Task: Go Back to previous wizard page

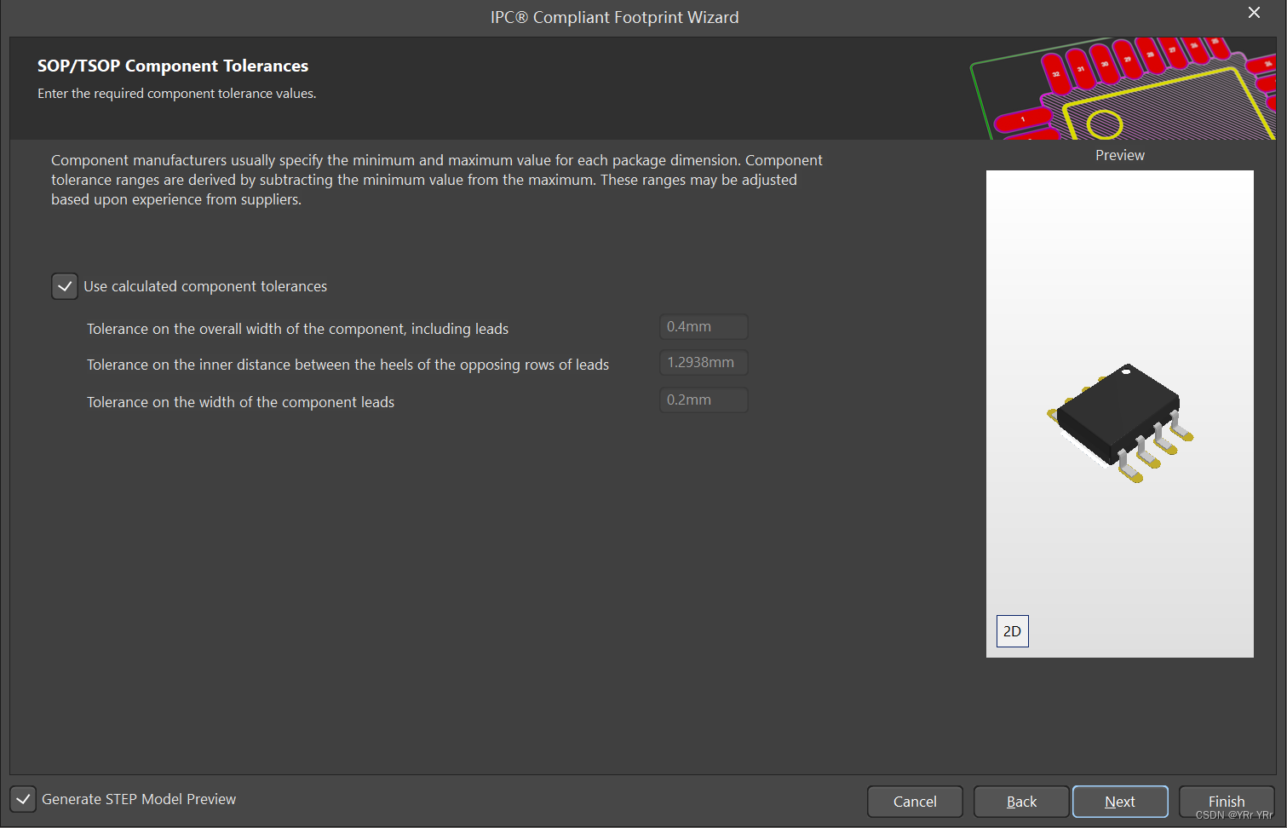Action: 1021,802
